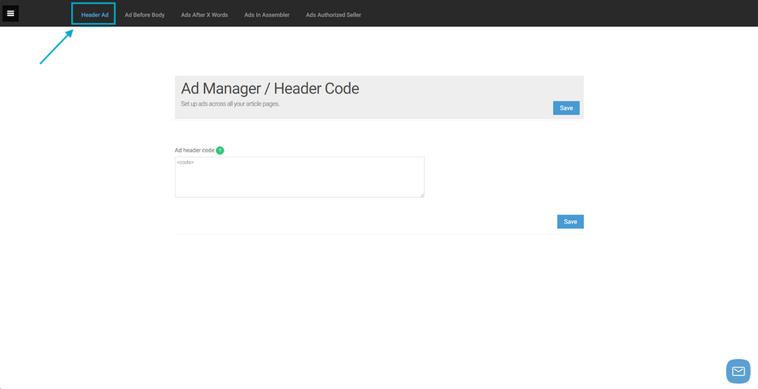Screen dimensions: 758x389
Task: Click the blank white area below the form
Action: 379,309
